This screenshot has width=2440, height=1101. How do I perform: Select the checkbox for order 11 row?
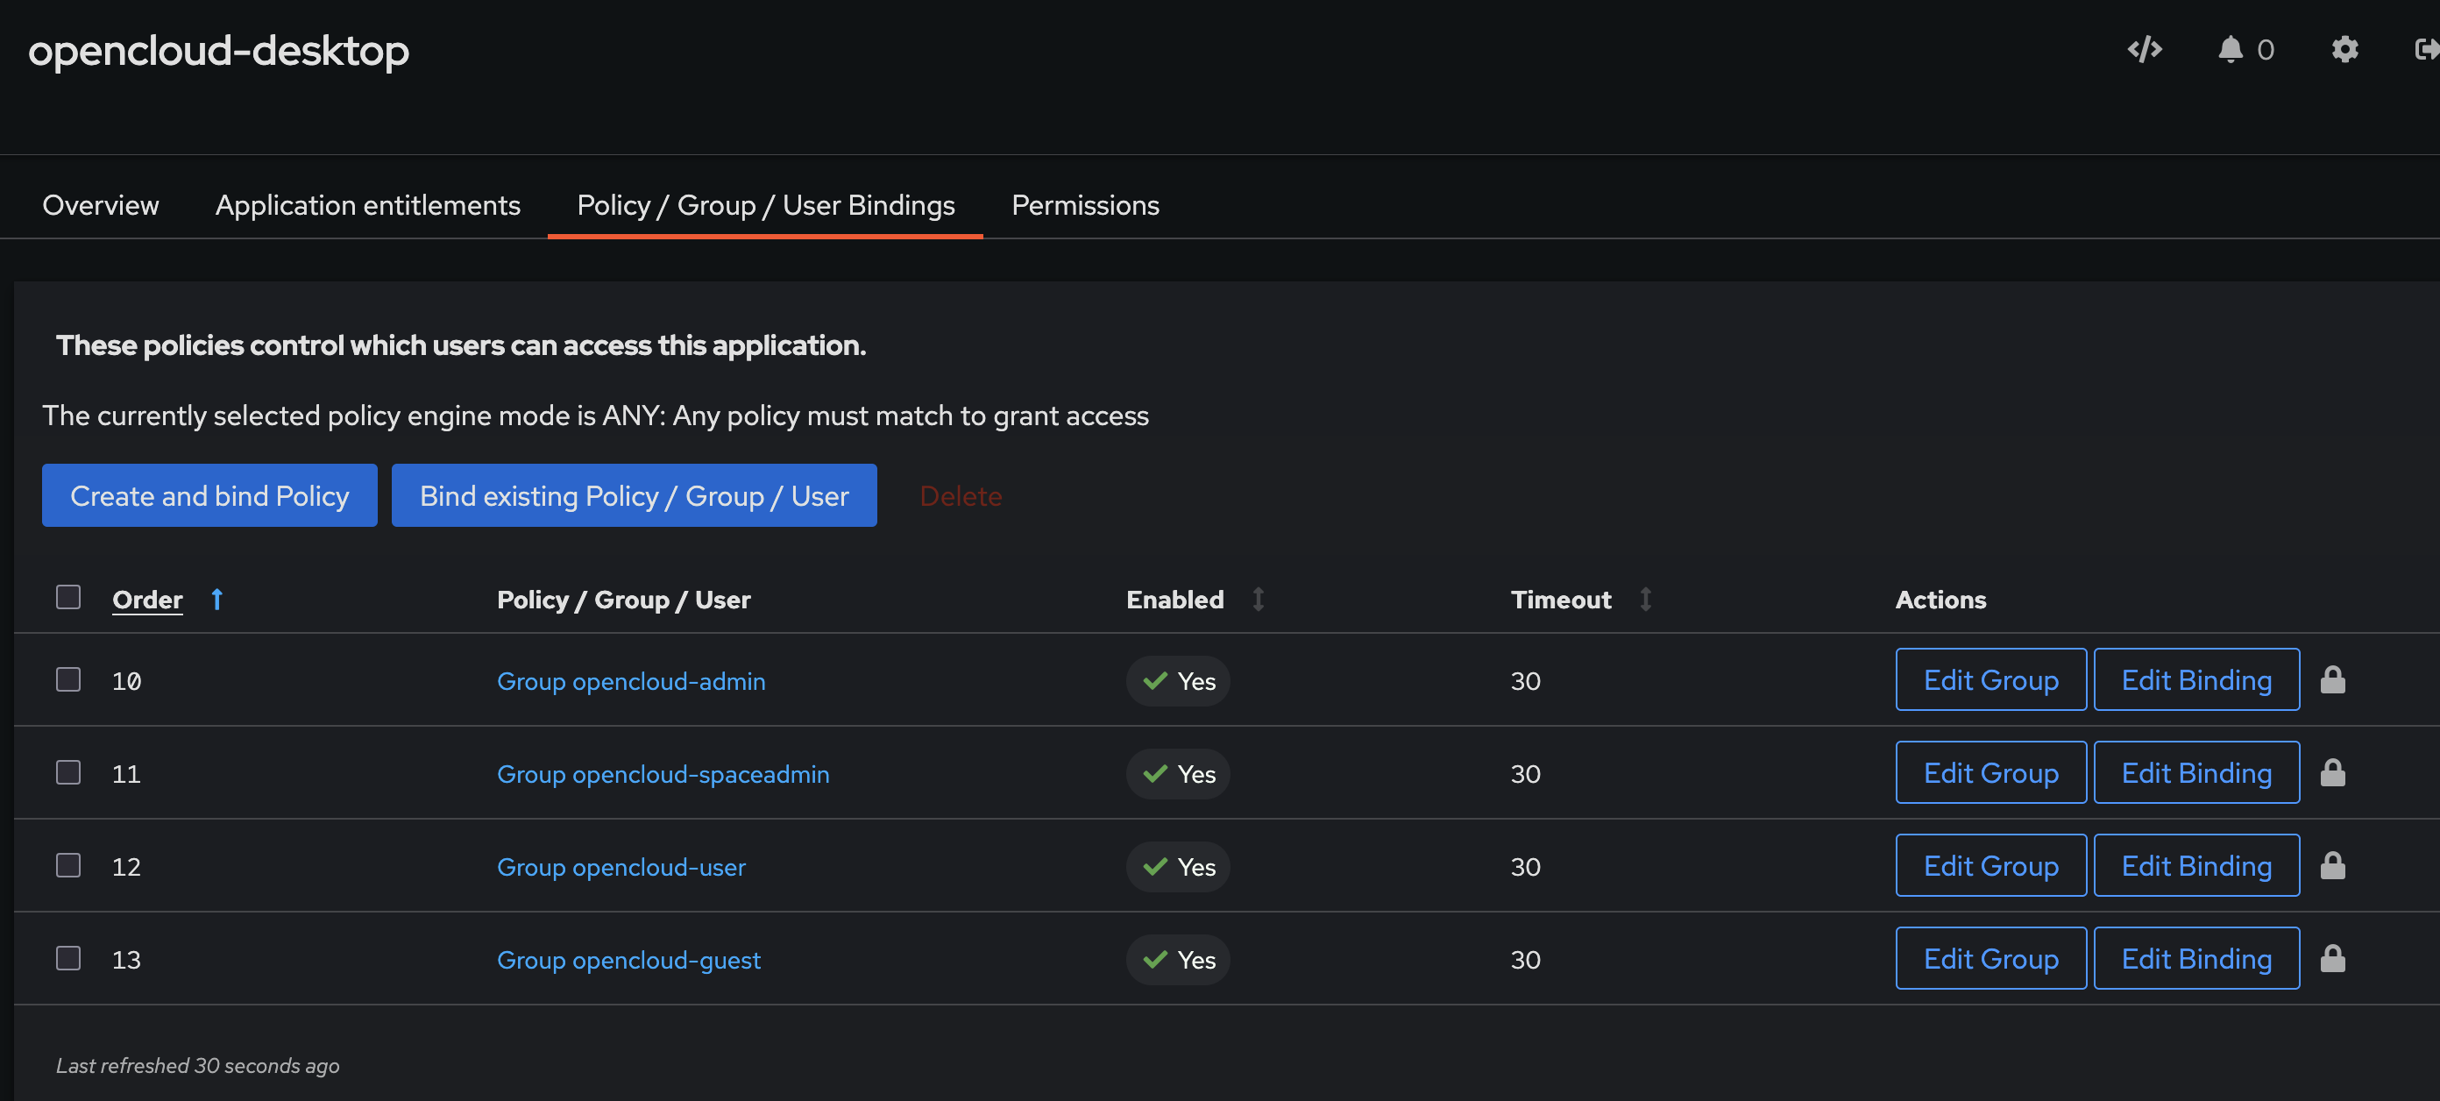pyautogui.click(x=68, y=772)
